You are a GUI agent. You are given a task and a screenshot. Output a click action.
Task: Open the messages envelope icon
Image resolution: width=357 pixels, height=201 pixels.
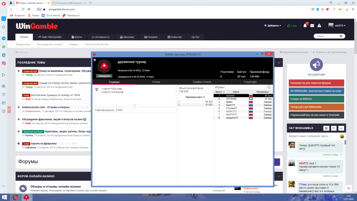[x=312, y=26]
